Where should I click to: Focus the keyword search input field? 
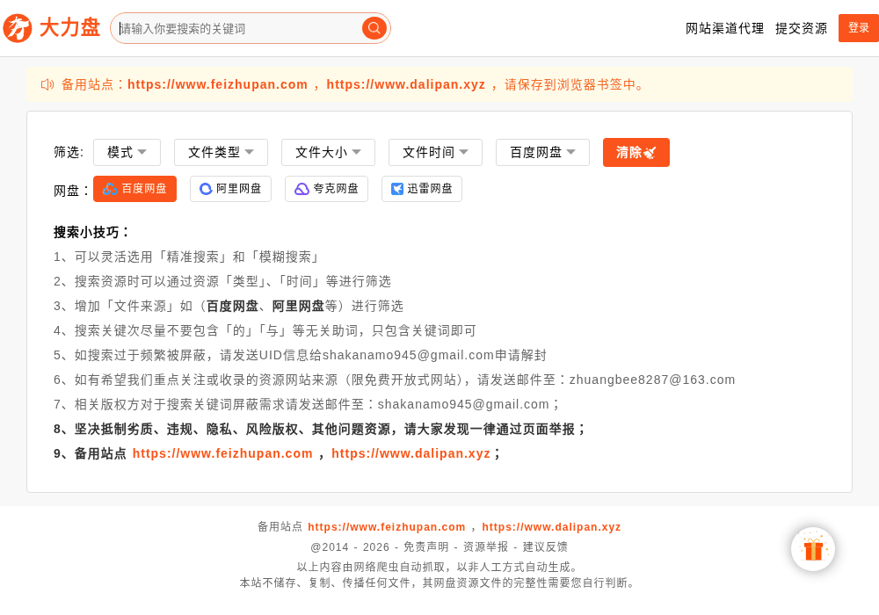point(238,29)
